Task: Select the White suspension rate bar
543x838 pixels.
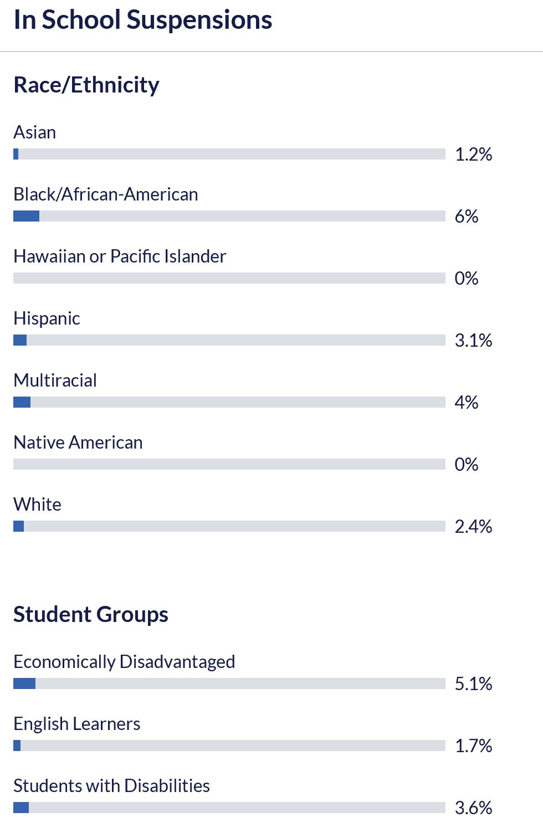Action: [x=229, y=526]
